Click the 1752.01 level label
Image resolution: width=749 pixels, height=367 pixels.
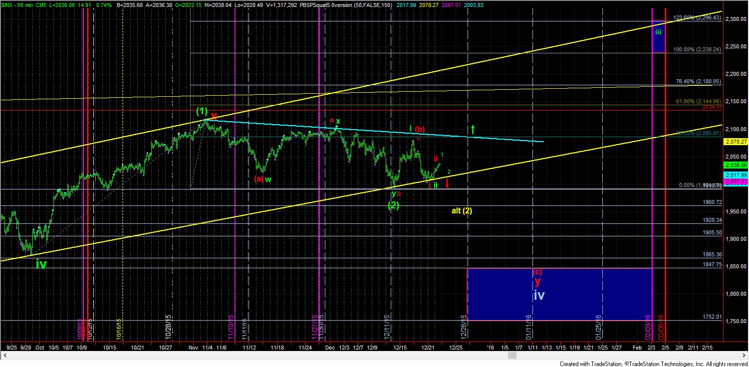point(712,317)
